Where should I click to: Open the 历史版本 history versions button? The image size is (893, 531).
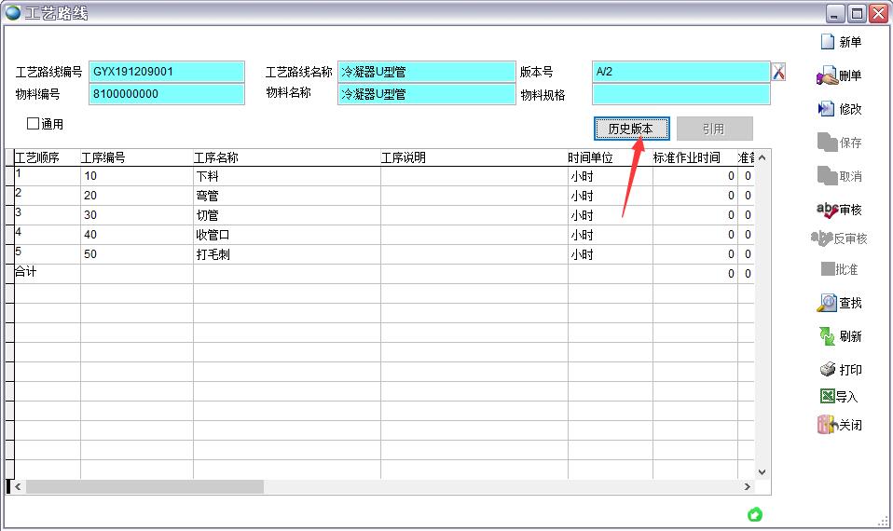[x=631, y=129]
